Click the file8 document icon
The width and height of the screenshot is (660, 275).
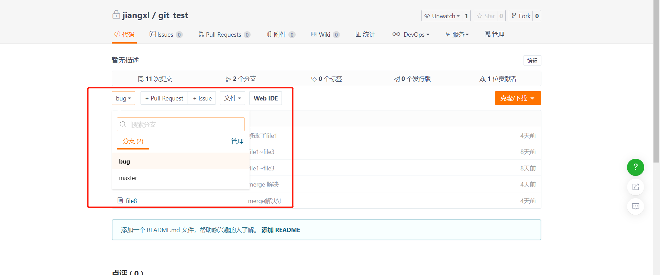tap(120, 200)
